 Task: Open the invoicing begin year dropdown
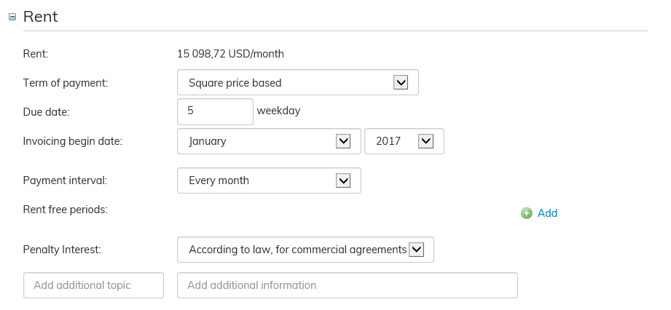(404, 141)
